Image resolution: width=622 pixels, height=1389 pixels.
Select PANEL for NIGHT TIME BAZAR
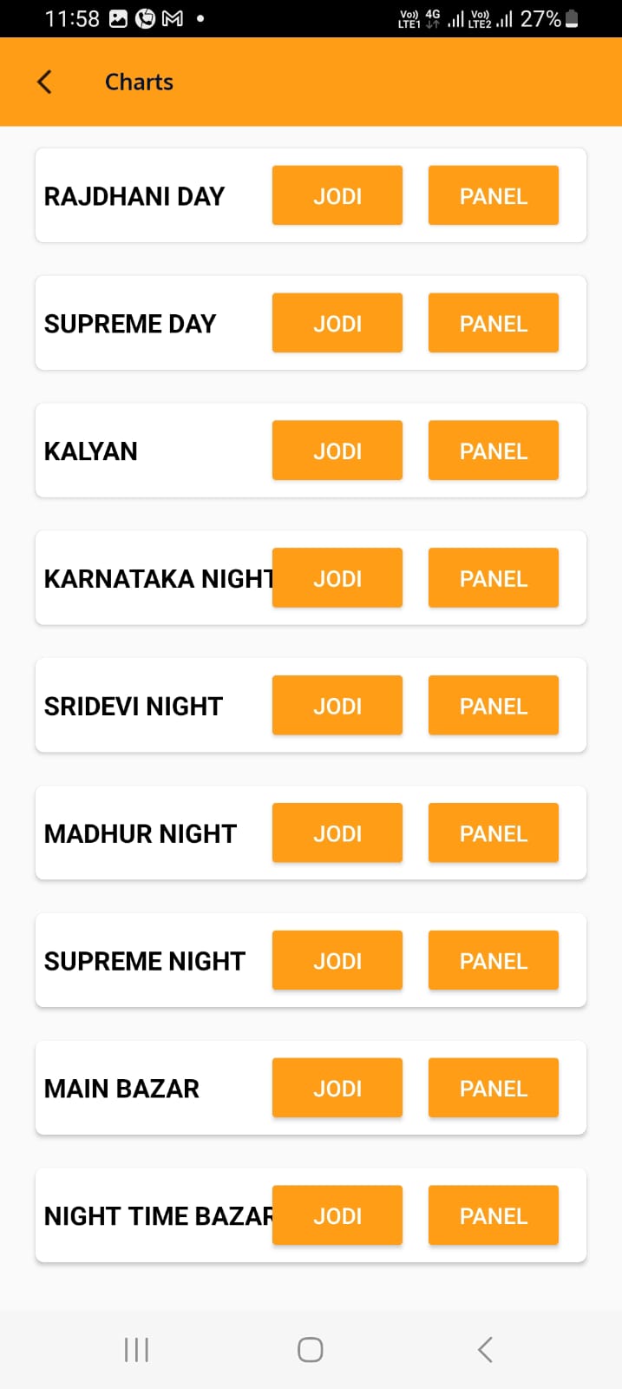(x=494, y=1215)
